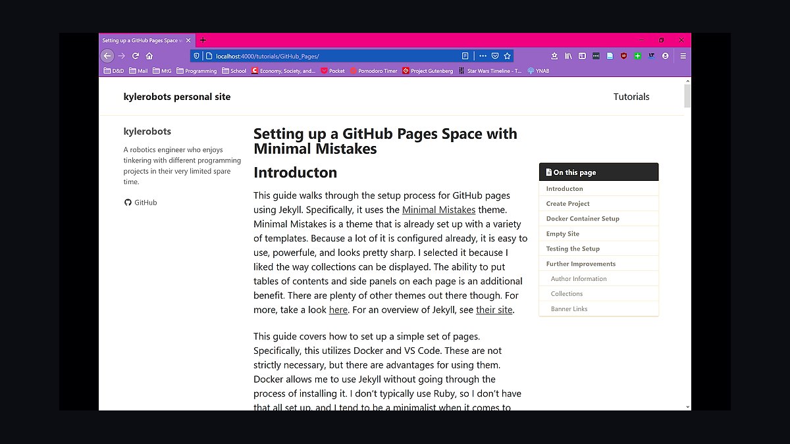Jump to Create Project section
This screenshot has height=444, width=790.
click(598, 204)
